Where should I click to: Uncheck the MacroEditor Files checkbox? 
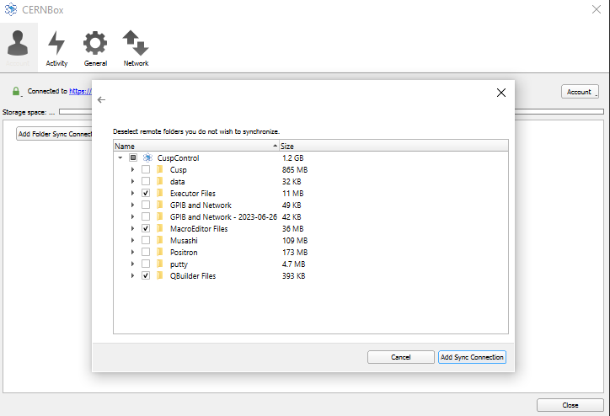[x=146, y=228]
